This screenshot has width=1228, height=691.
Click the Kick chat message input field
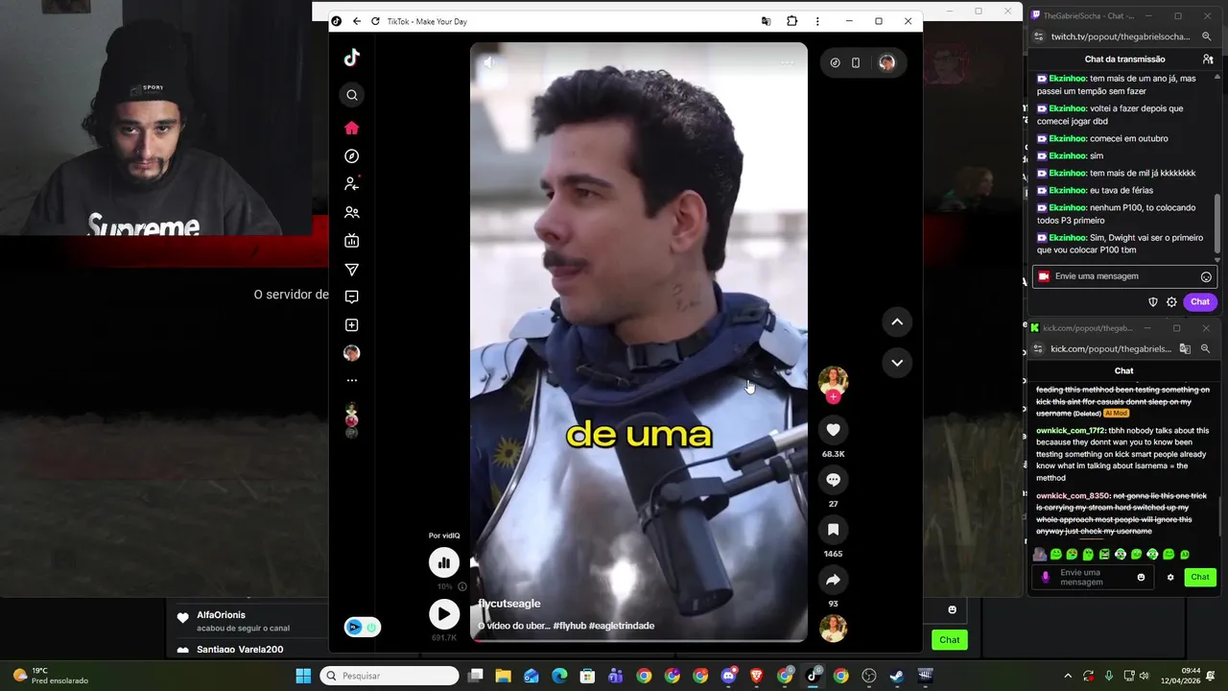pos(1095,577)
